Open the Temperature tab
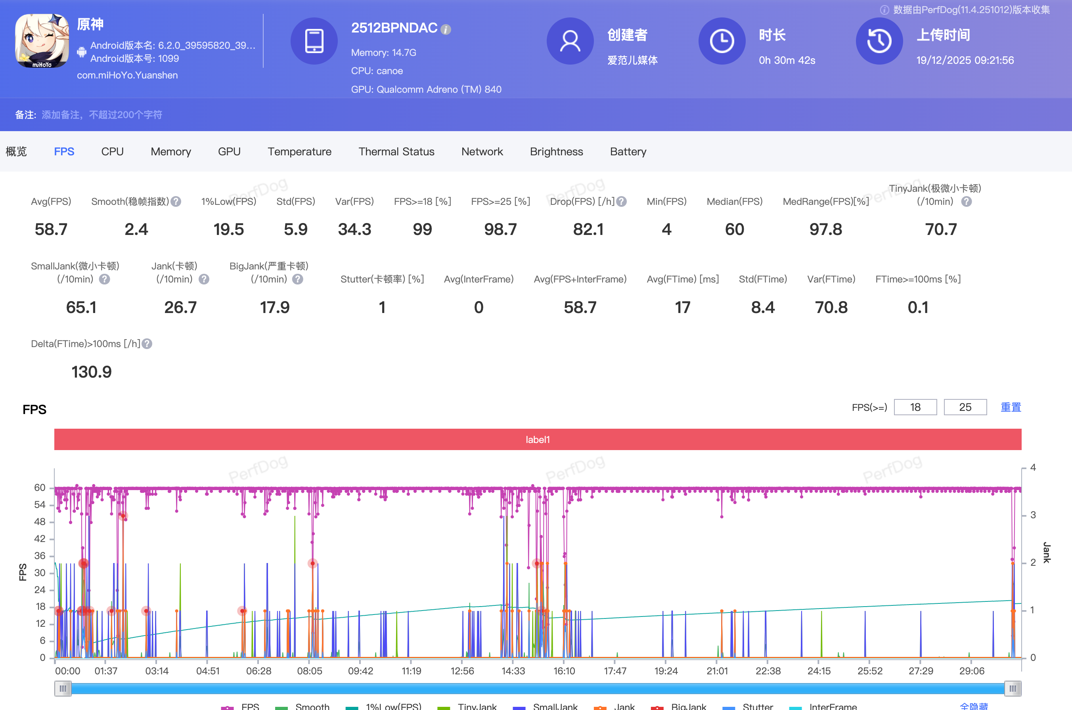Image resolution: width=1072 pixels, height=710 pixels. pos(299,152)
